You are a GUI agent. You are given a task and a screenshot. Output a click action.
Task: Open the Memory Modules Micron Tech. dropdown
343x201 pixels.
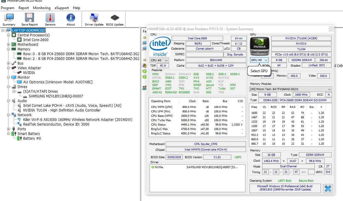pos(290,89)
